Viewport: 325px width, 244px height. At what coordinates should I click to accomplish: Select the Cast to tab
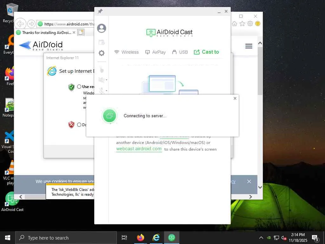pos(206,52)
